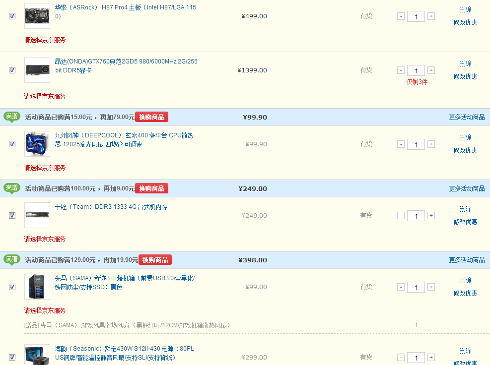Delete the ASRock H87 motherboard item

[x=465, y=10]
